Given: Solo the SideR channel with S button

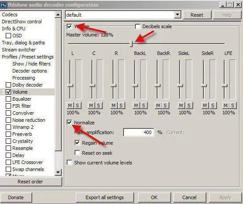Looking at the screenshot, I should [x=213, y=106].
